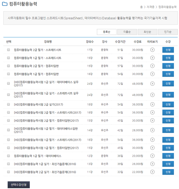This screenshot has height=189, width=179.
Task: Play preview for 컴퓨터활용능력 2급 필기 - 스프레드시트
Action: [x=152, y=50]
